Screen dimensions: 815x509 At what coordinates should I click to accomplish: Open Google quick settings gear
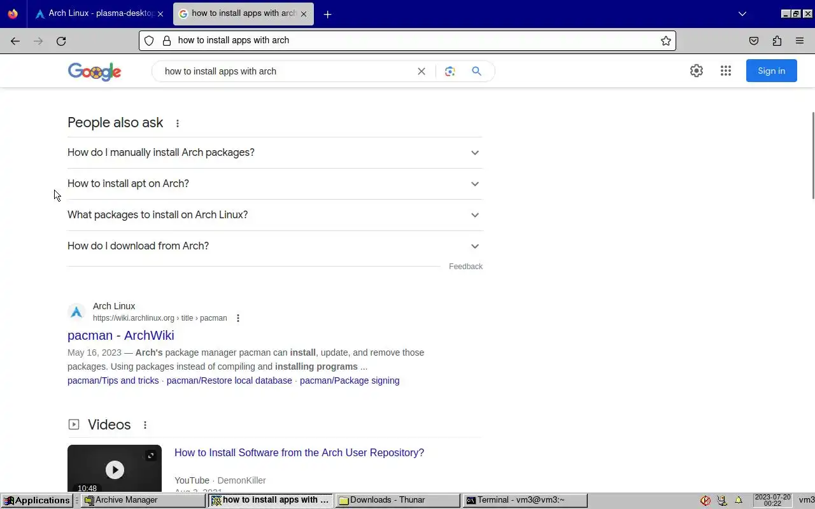697,71
